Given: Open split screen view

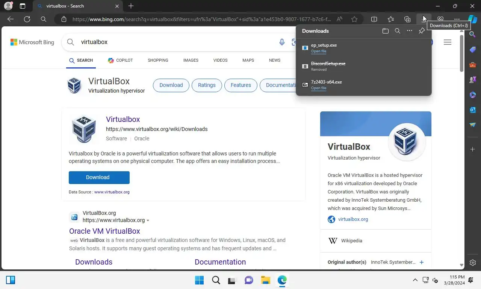Looking at the screenshot, I should point(374,19).
